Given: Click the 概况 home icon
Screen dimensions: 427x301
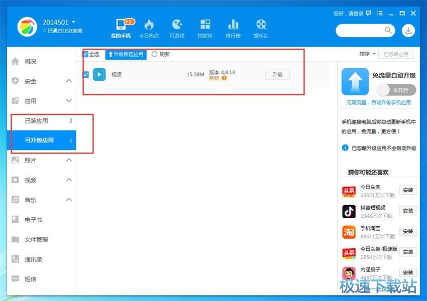Looking at the screenshot, I should pyautogui.click(x=15, y=61).
